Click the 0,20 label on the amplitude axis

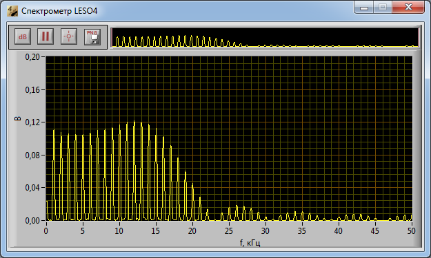click(x=32, y=56)
